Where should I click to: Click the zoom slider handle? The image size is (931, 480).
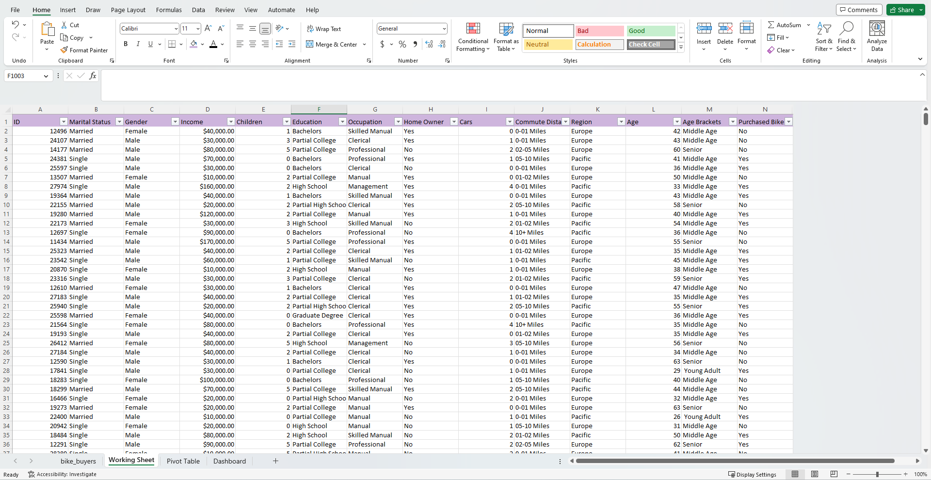point(877,474)
